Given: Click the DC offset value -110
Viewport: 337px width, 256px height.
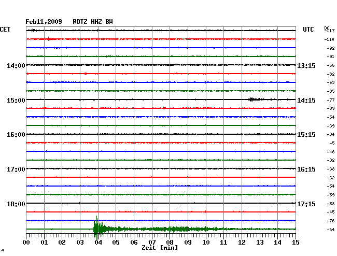Looking at the screenshot, I should tap(329, 39).
